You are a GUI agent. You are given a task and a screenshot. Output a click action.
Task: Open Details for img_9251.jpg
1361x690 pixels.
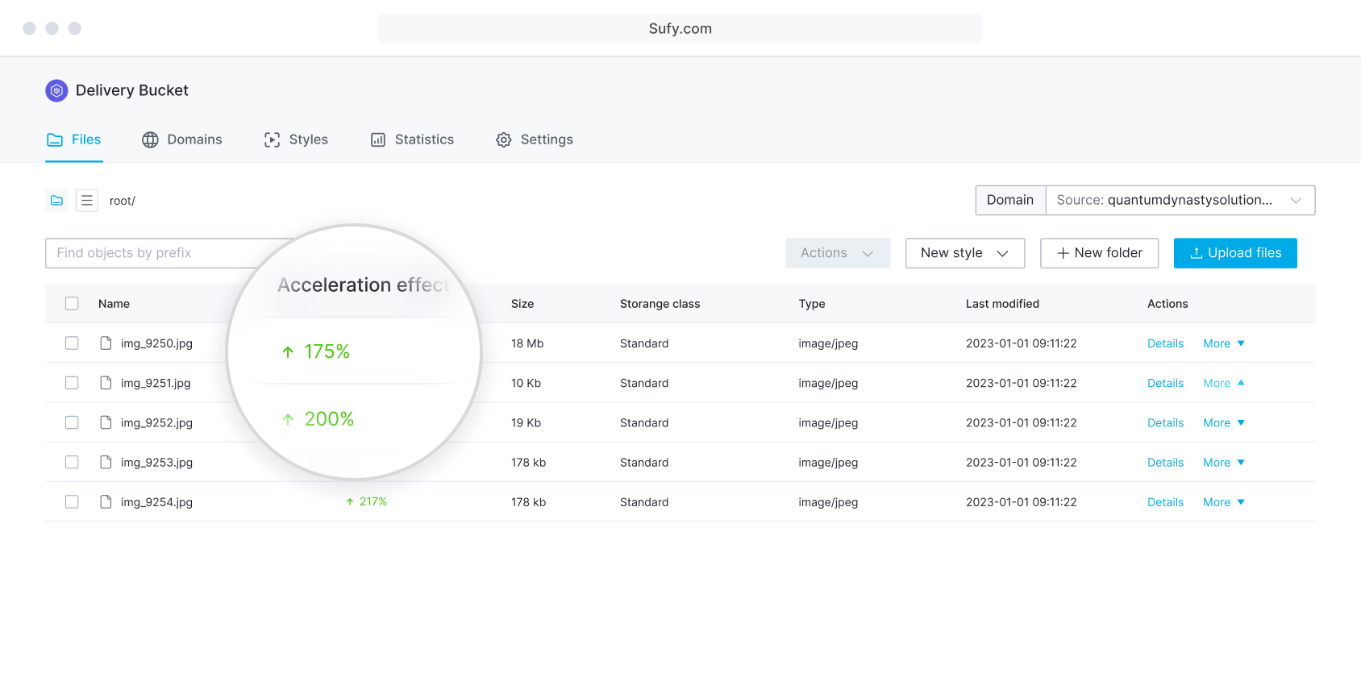(1165, 383)
